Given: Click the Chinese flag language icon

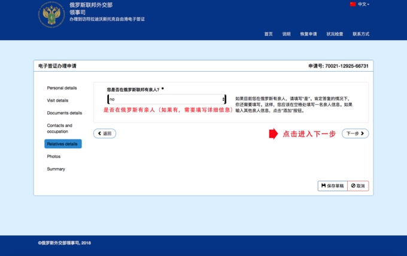Looking at the screenshot, I should tap(353, 4).
